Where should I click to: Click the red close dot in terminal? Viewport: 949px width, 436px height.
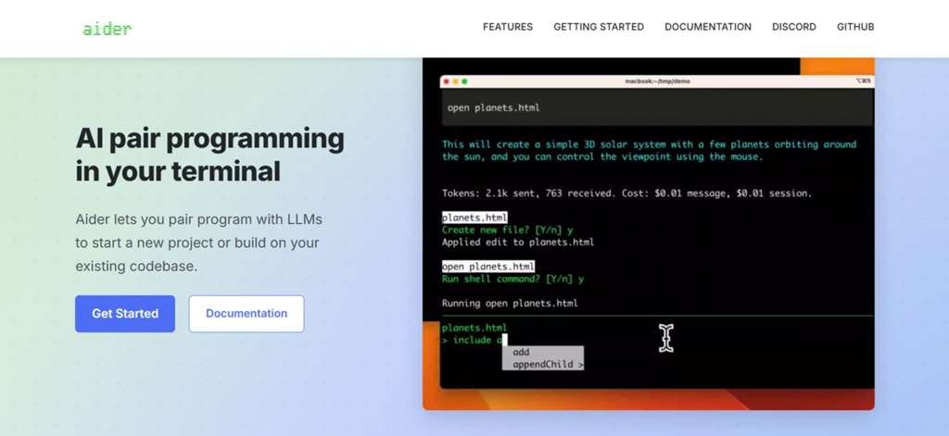447,81
